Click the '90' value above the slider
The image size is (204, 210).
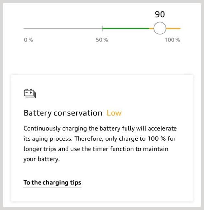coord(160,14)
